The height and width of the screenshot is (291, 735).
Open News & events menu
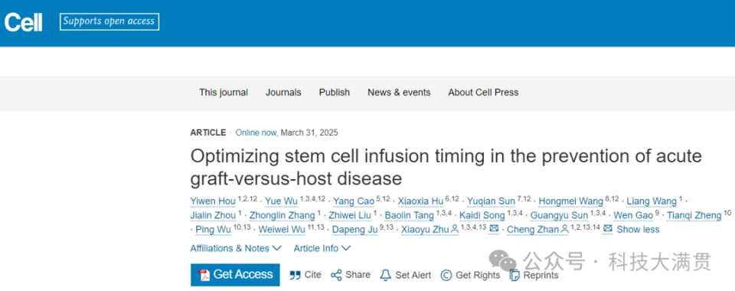point(399,93)
